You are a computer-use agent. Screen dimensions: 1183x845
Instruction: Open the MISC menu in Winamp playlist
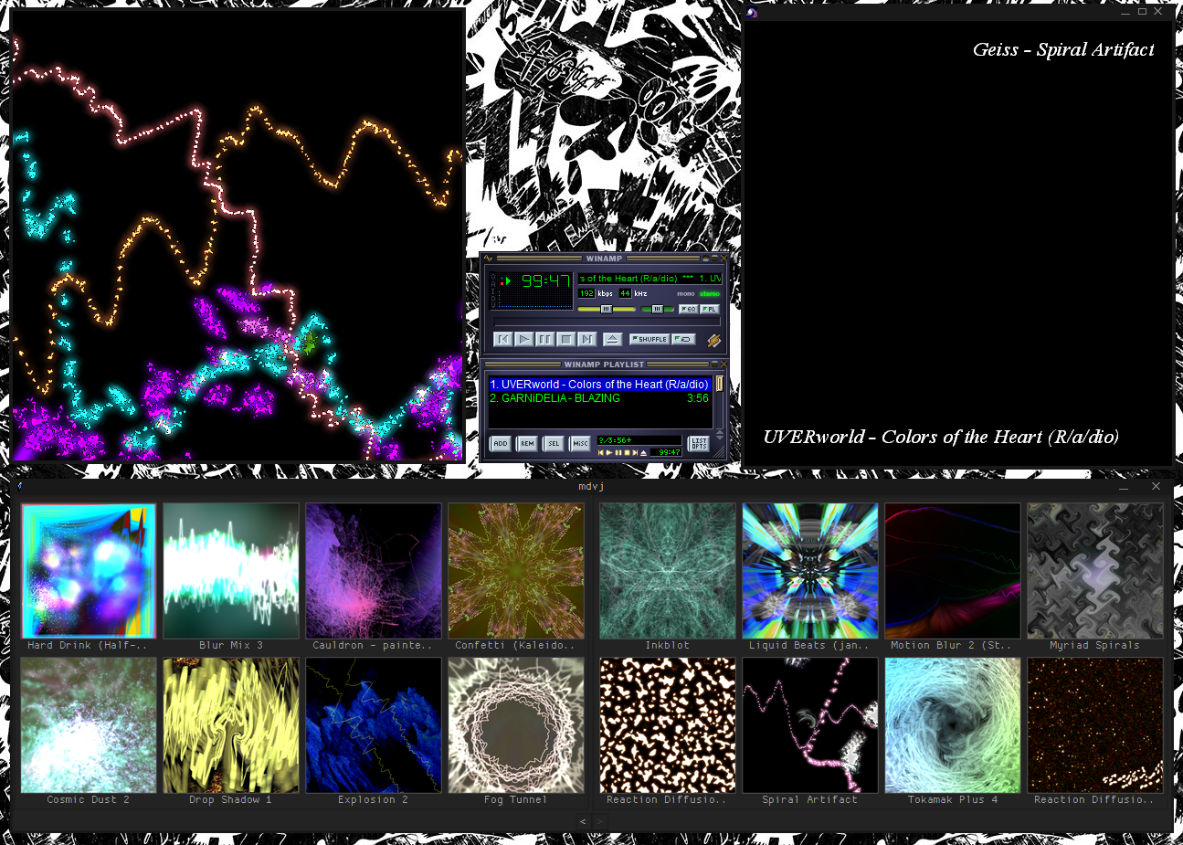(x=580, y=443)
